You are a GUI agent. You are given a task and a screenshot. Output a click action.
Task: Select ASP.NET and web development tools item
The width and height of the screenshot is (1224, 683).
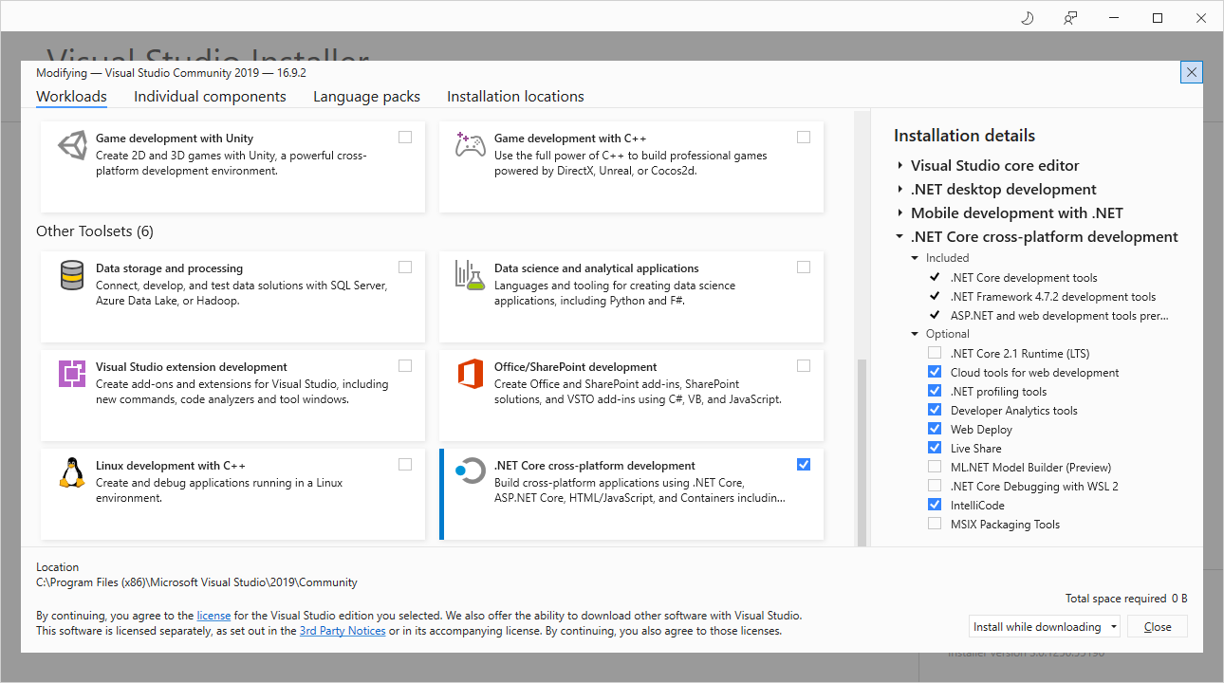coord(1060,316)
